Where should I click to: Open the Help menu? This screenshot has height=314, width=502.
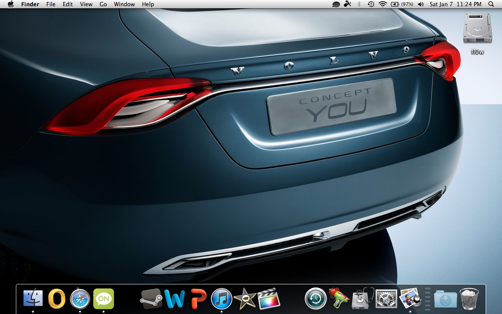[148, 4]
